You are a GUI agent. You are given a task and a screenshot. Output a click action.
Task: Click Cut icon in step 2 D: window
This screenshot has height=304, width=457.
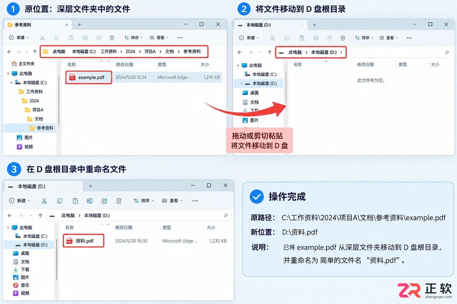pyautogui.click(x=273, y=38)
